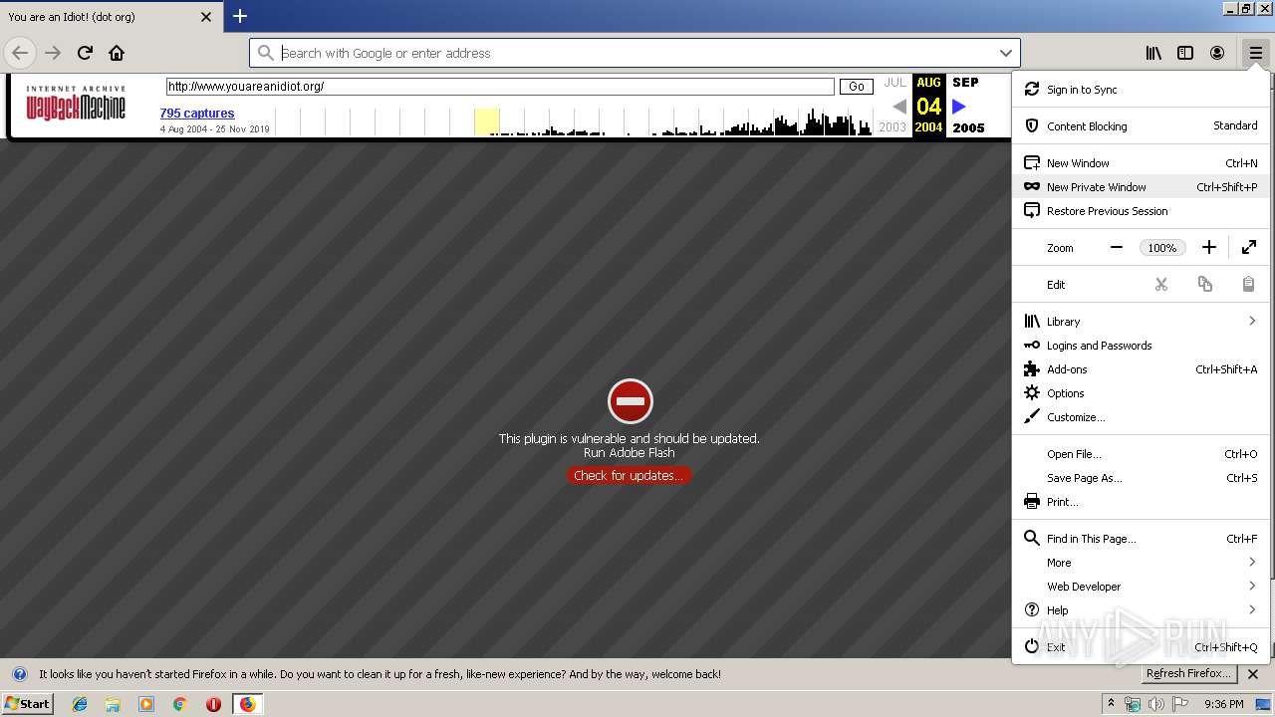Select Customize... menu item

pyautogui.click(x=1141, y=417)
